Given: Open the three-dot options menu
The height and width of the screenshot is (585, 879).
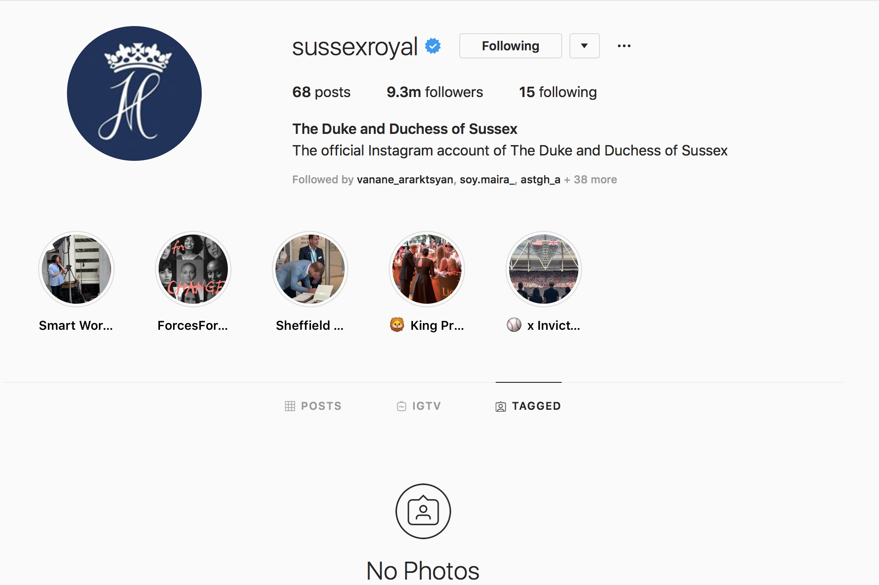Looking at the screenshot, I should [x=624, y=46].
